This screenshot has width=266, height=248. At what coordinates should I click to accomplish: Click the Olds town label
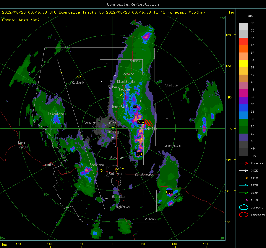[113, 123]
